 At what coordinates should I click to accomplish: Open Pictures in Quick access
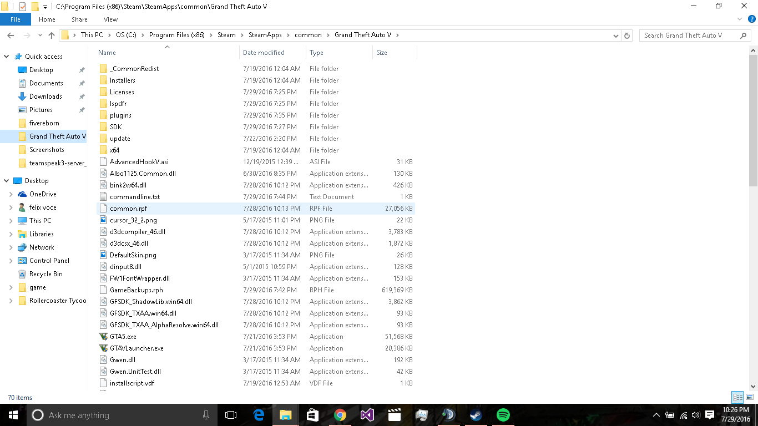[x=41, y=110]
